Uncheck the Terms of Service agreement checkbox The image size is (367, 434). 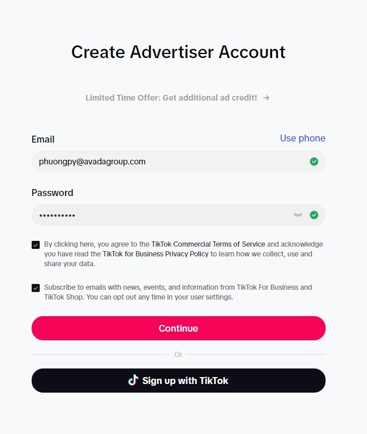tap(36, 245)
